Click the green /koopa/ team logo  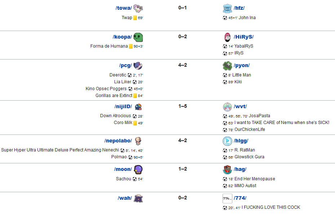click(x=138, y=37)
